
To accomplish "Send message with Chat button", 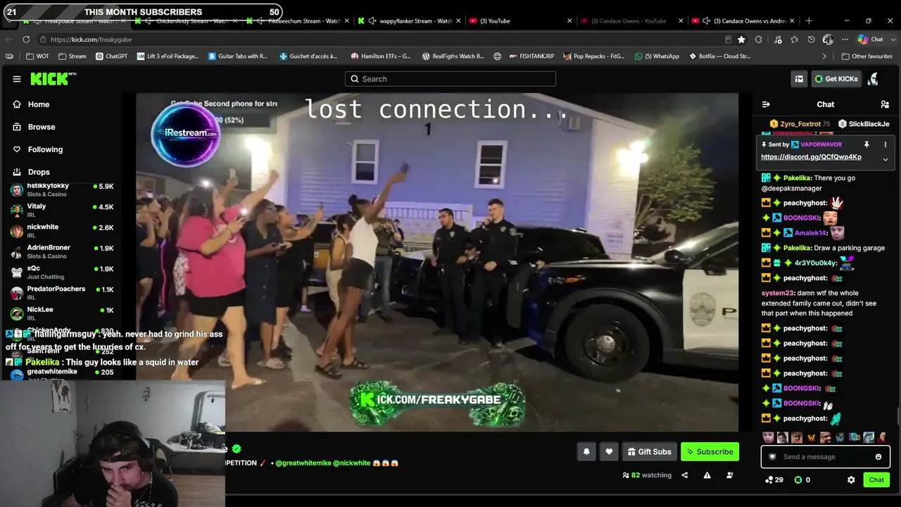I will coord(876,480).
